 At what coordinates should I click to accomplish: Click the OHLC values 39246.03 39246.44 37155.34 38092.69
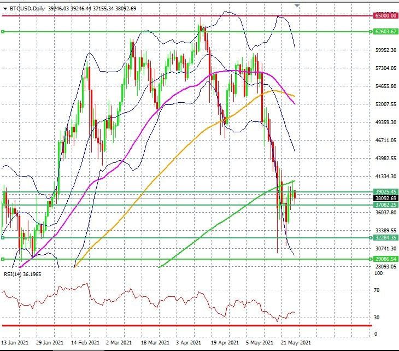[92, 9]
